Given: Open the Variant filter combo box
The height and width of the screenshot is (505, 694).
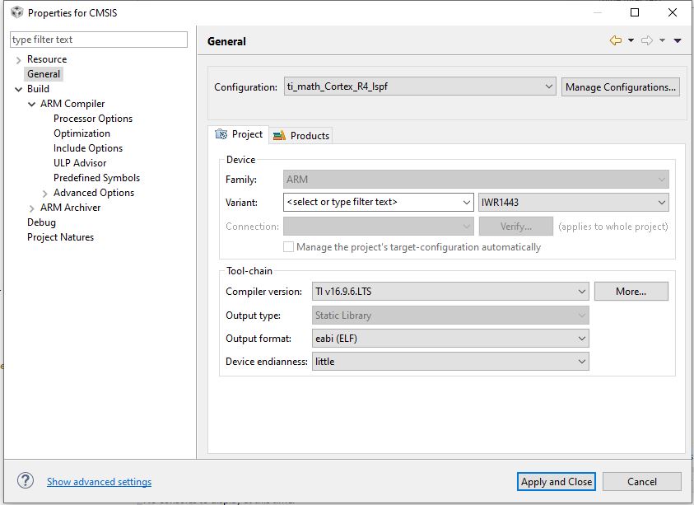Looking at the screenshot, I should 378,202.
